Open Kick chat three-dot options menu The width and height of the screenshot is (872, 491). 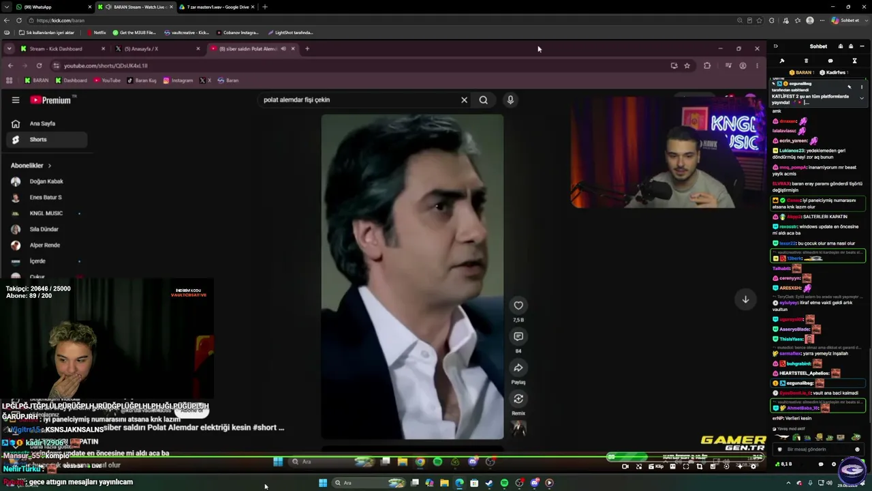pyautogui.click(x=860, y=46)
